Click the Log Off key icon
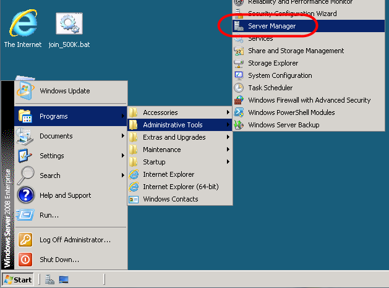The image size is (389, 288). [25, 240]
